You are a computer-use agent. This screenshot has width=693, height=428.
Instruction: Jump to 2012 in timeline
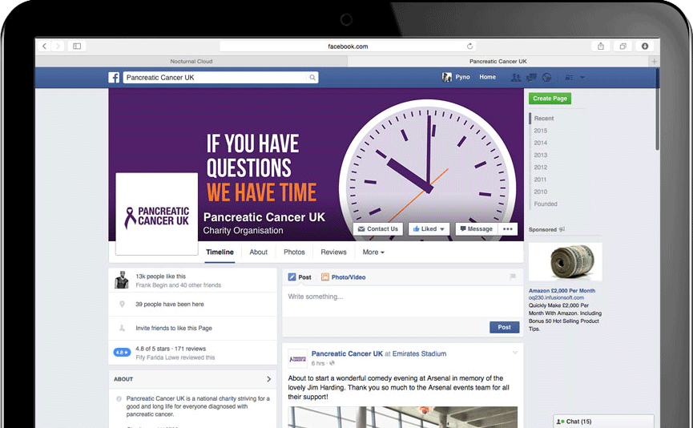click(540, 168)
